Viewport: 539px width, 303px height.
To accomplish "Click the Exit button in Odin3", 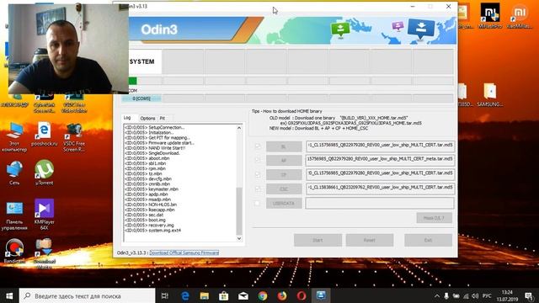I will (x=428, y=240).
